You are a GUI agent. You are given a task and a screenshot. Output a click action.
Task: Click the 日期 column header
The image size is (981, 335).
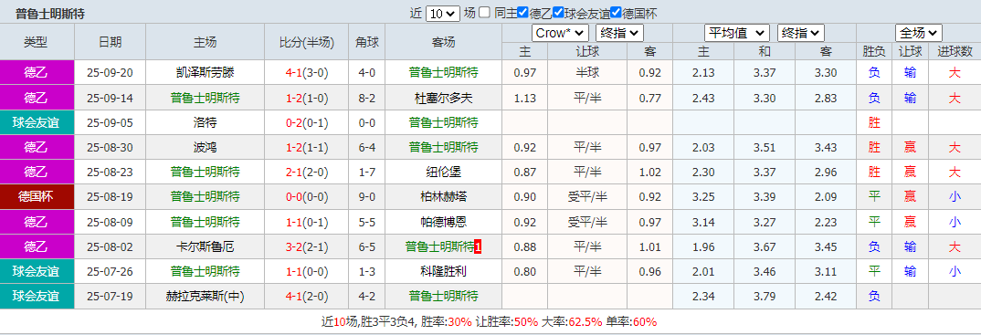[111, 42]
